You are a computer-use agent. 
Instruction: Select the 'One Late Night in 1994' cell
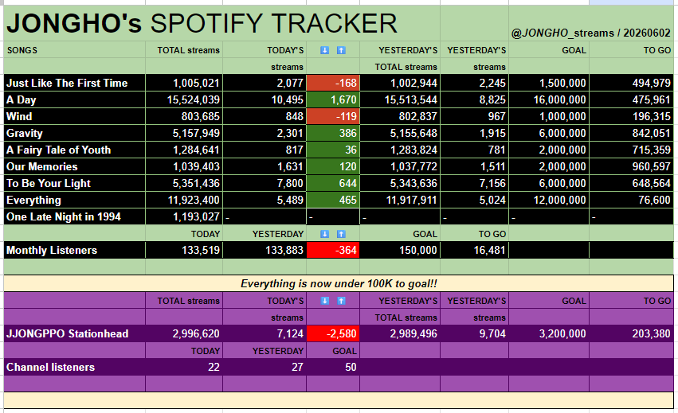[x=74, y=216]
